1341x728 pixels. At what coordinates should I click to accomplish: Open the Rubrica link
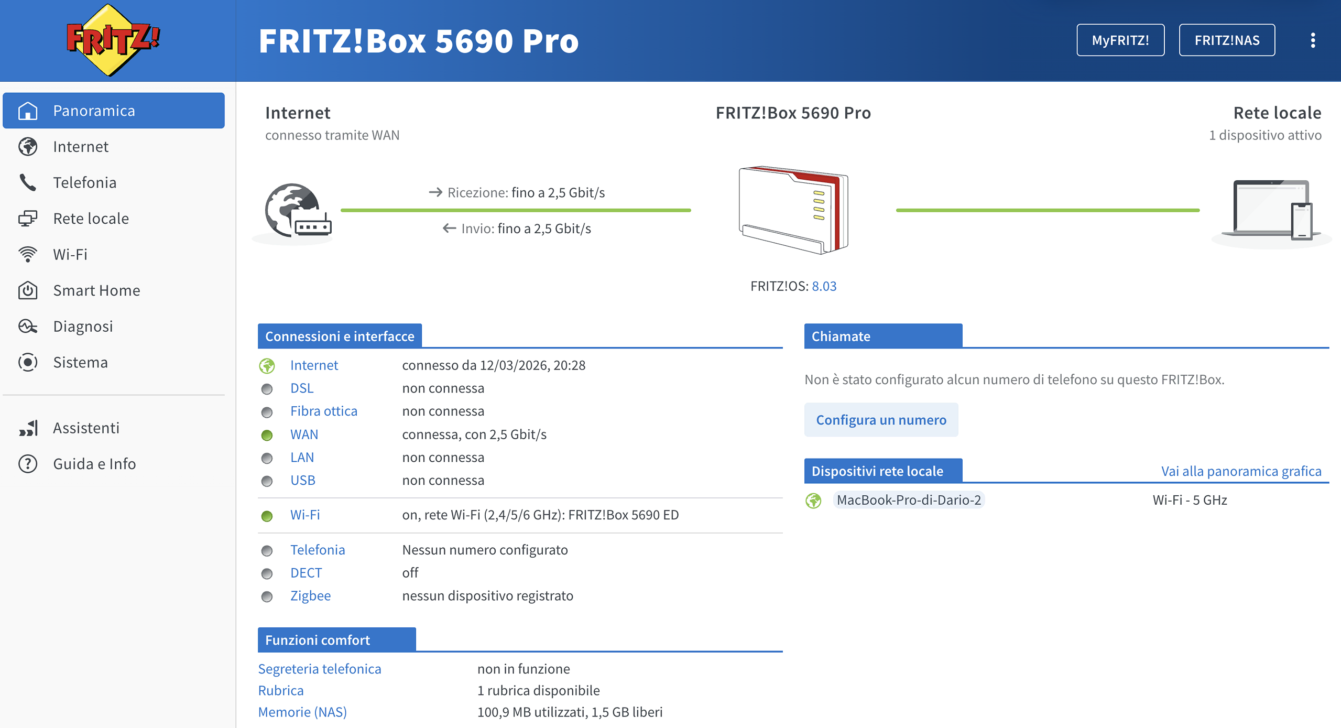[281, 690]
